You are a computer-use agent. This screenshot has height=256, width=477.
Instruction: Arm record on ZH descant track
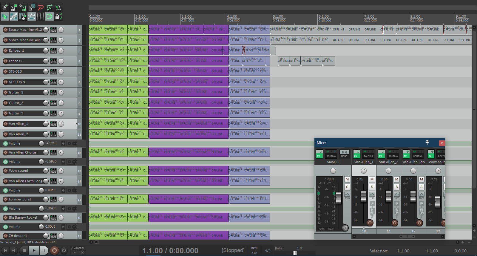5,236
